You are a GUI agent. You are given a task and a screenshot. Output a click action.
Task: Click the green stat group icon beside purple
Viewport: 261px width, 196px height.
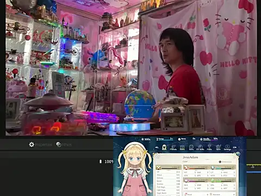click(x=213, y=180)
